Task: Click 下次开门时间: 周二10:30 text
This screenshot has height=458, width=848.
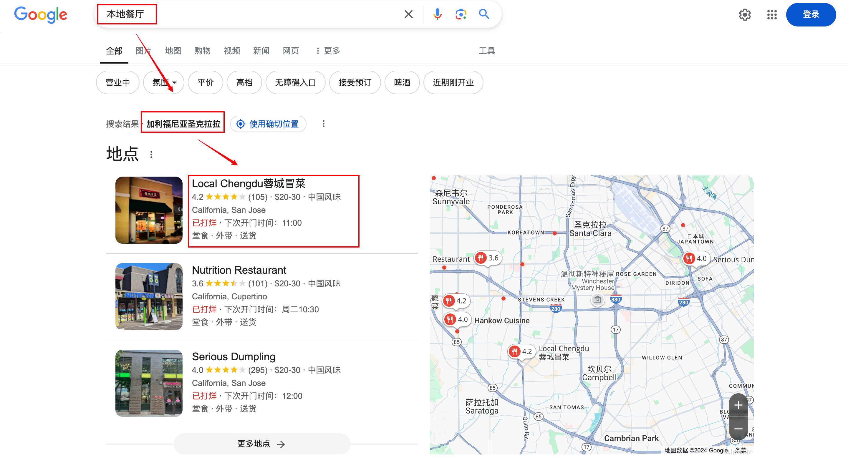Action: (x=271, y=310)
